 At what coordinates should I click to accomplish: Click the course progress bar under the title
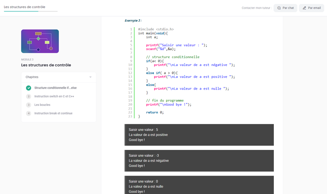pos(31,11)
